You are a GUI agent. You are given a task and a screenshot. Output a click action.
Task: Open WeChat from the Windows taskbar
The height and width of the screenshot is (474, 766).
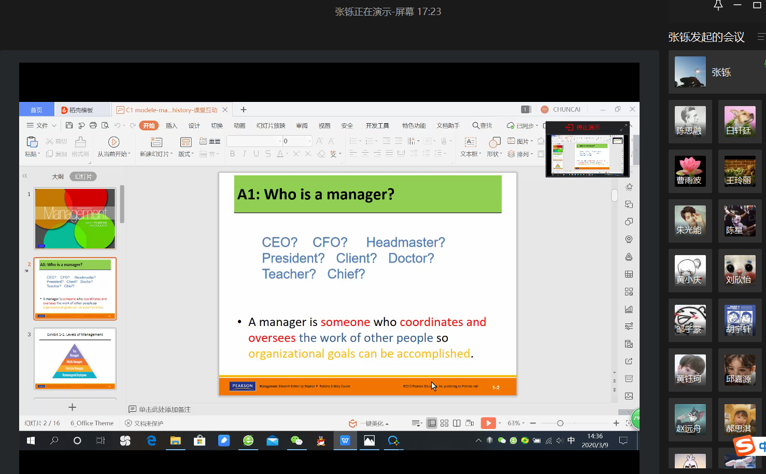296,441
